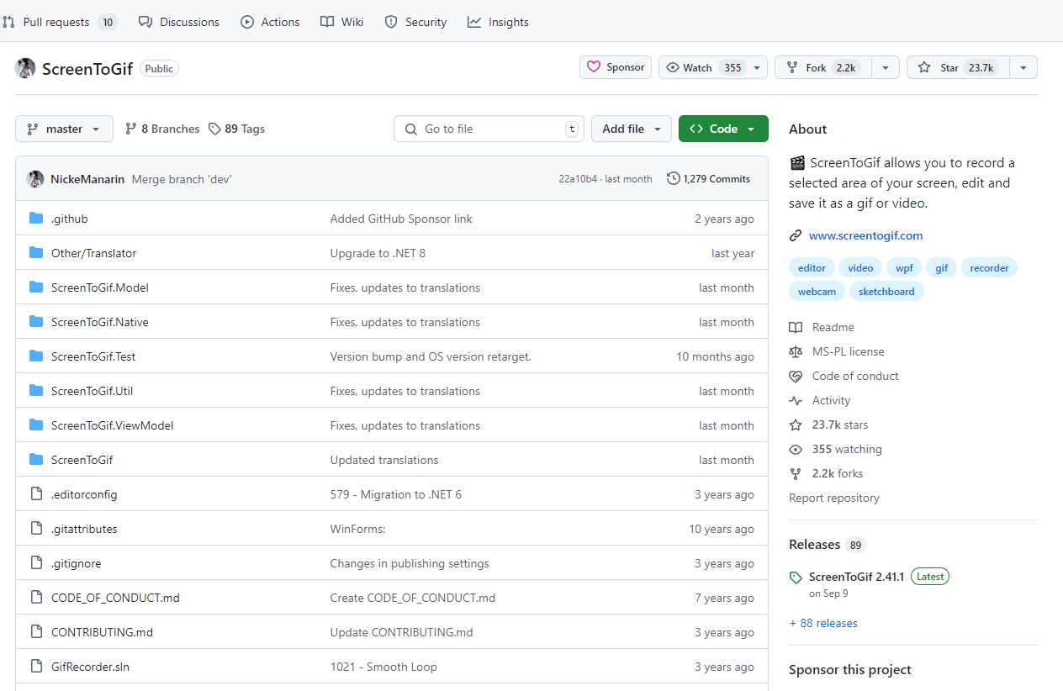1063x691 pixels.
Task: Click the ScreenToGif.ViewModel folder icon
Action: [x=36, y=425]
